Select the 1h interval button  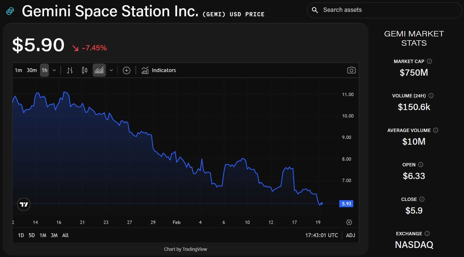44,70
